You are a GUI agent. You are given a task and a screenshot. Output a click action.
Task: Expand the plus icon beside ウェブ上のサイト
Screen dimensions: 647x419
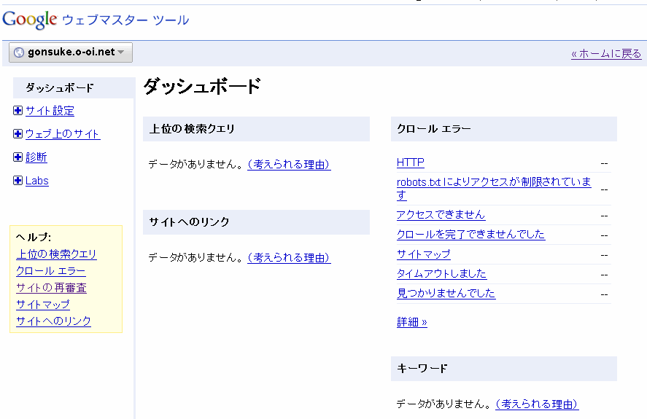[18, 133]
